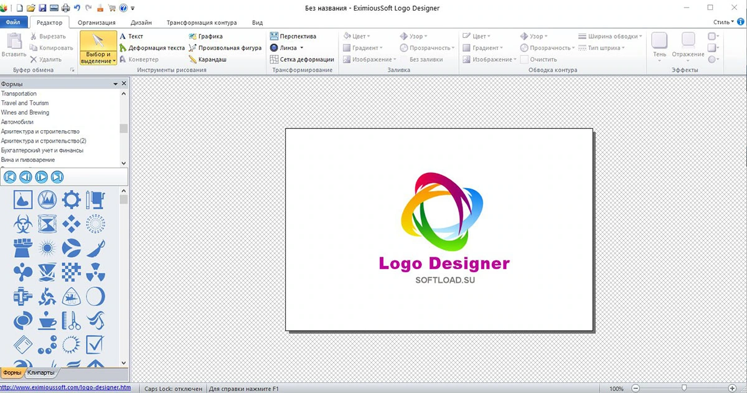The image size is (747, 393).
Task: Click the zoom slider handle
Action: [684, 388]
